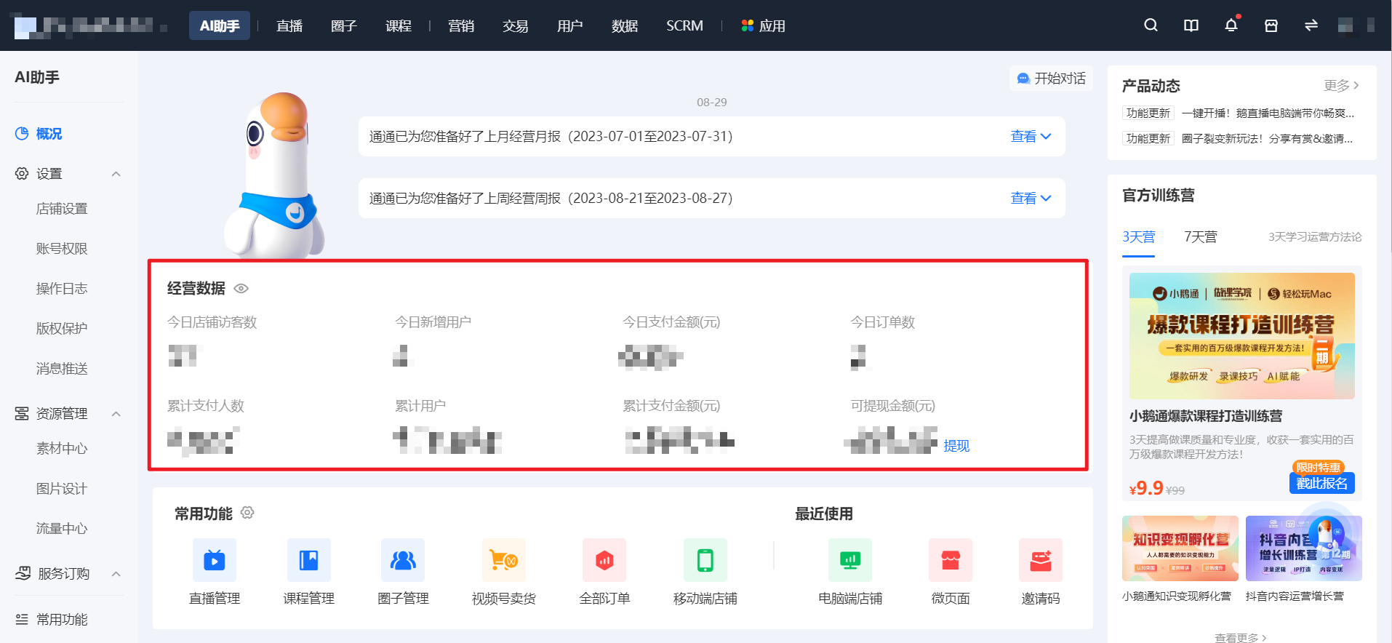Click the 提现 withdraw link
This screenshot has height=643, width=1392.
(956, 446)
